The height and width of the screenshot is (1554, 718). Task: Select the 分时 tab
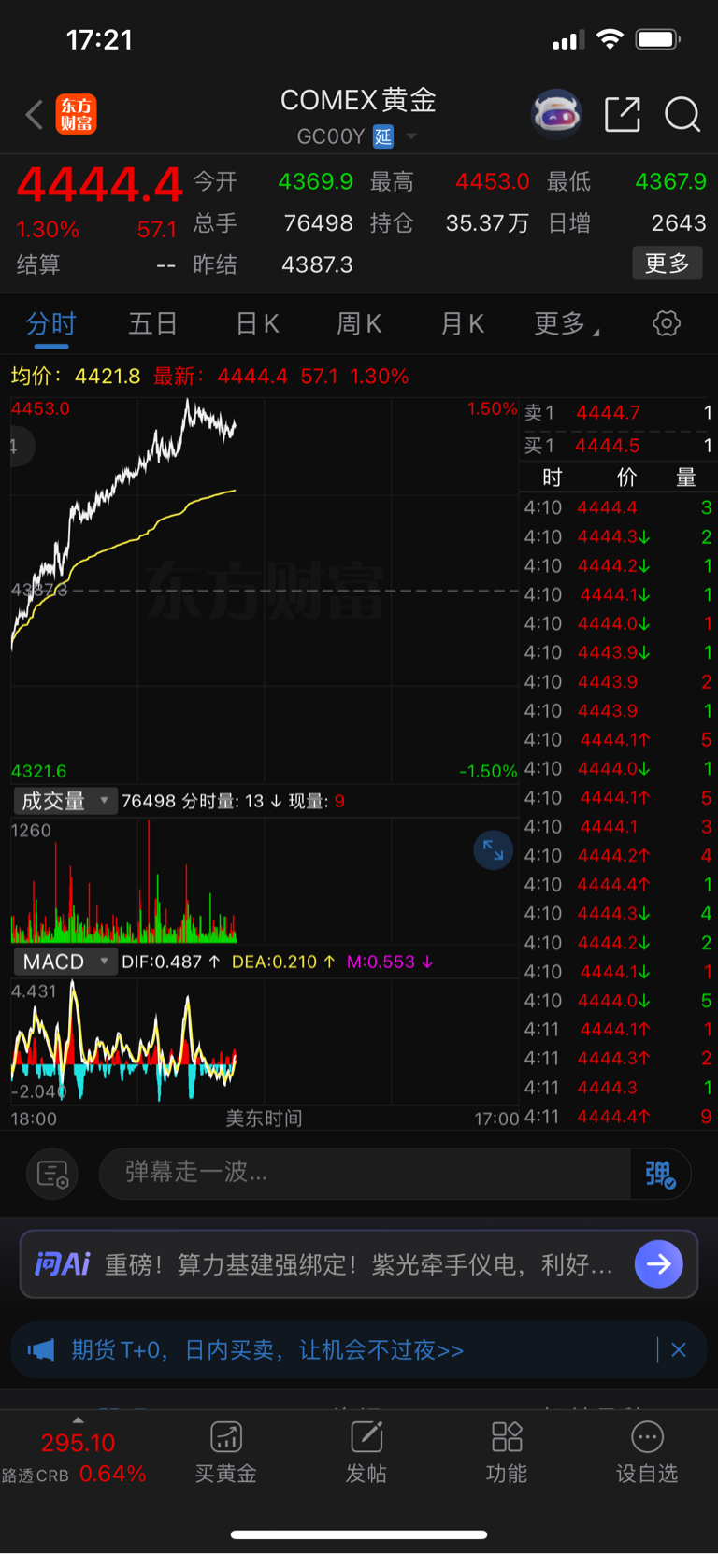(50, 324)
